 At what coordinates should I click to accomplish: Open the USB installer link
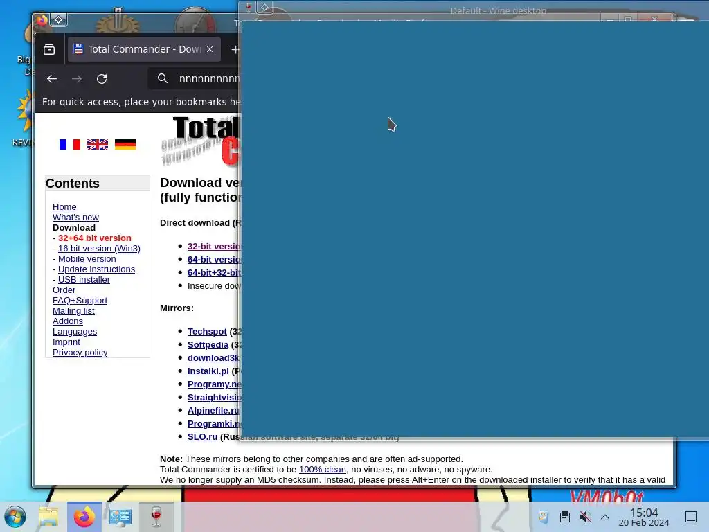(x=84, y=280)
